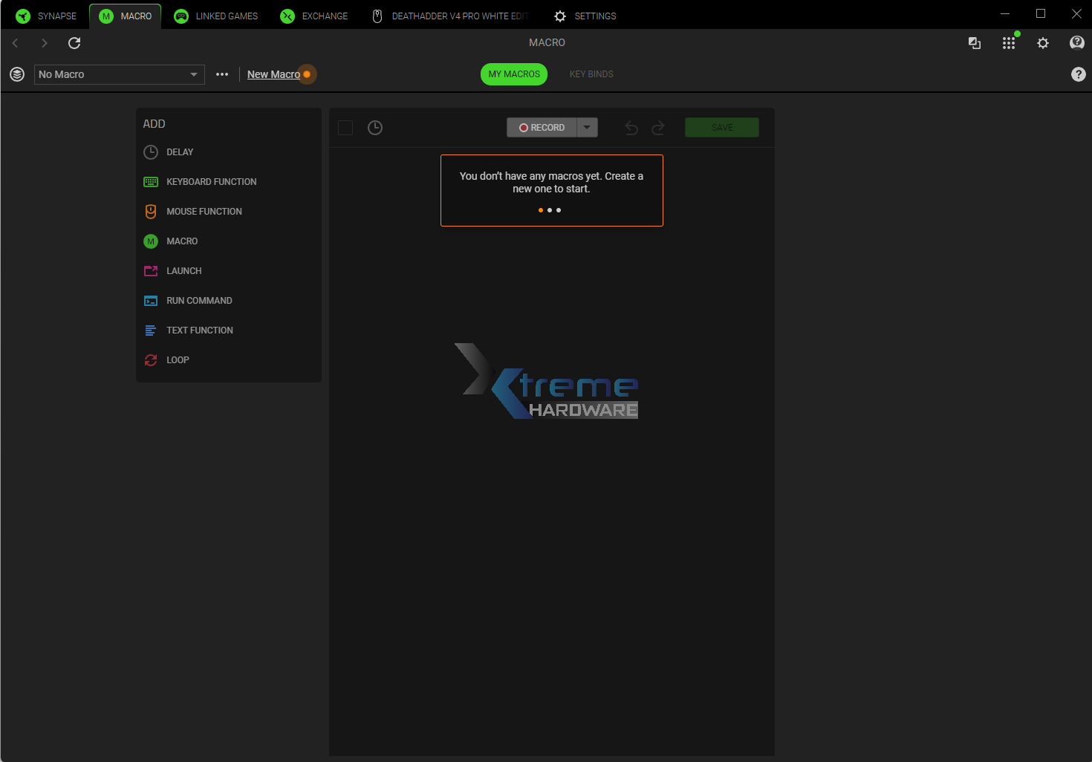The height and width of the screenshot is (762, 1092).
Task: Open the window layout switch icon
Action: 975,43
